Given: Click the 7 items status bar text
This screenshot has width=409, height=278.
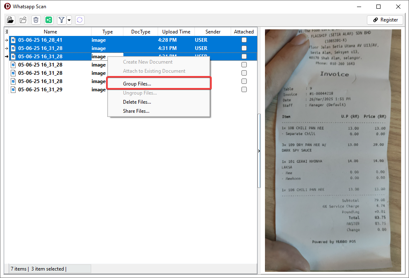Looking at the screenshot, I should pos(19,269).
